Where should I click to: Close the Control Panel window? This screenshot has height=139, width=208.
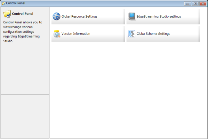(203, 3)
